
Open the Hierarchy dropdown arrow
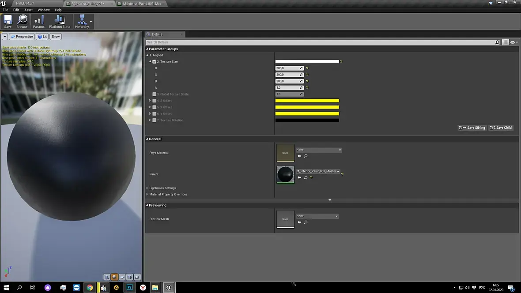click(x=91, y=22)
